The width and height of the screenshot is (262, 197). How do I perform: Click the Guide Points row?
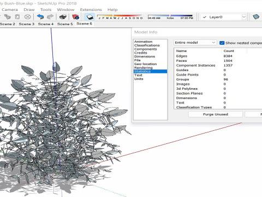click(x=218, y=74)
